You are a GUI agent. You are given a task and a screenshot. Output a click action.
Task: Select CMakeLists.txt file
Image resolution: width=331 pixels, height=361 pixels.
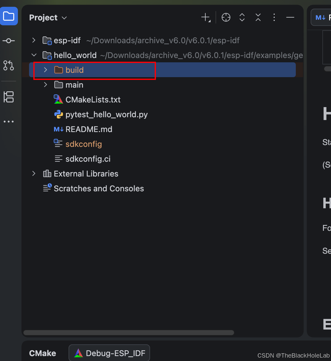[93, 100]
